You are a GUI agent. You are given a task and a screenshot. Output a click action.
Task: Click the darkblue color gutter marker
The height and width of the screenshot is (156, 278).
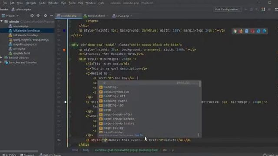click(x=64, y=31)
